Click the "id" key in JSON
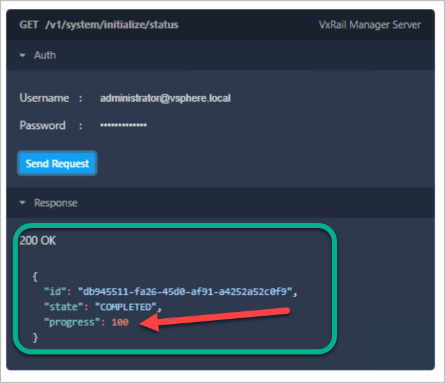This screenshot has width=445, height=383. pyautogui.click(x=53, y=292)
